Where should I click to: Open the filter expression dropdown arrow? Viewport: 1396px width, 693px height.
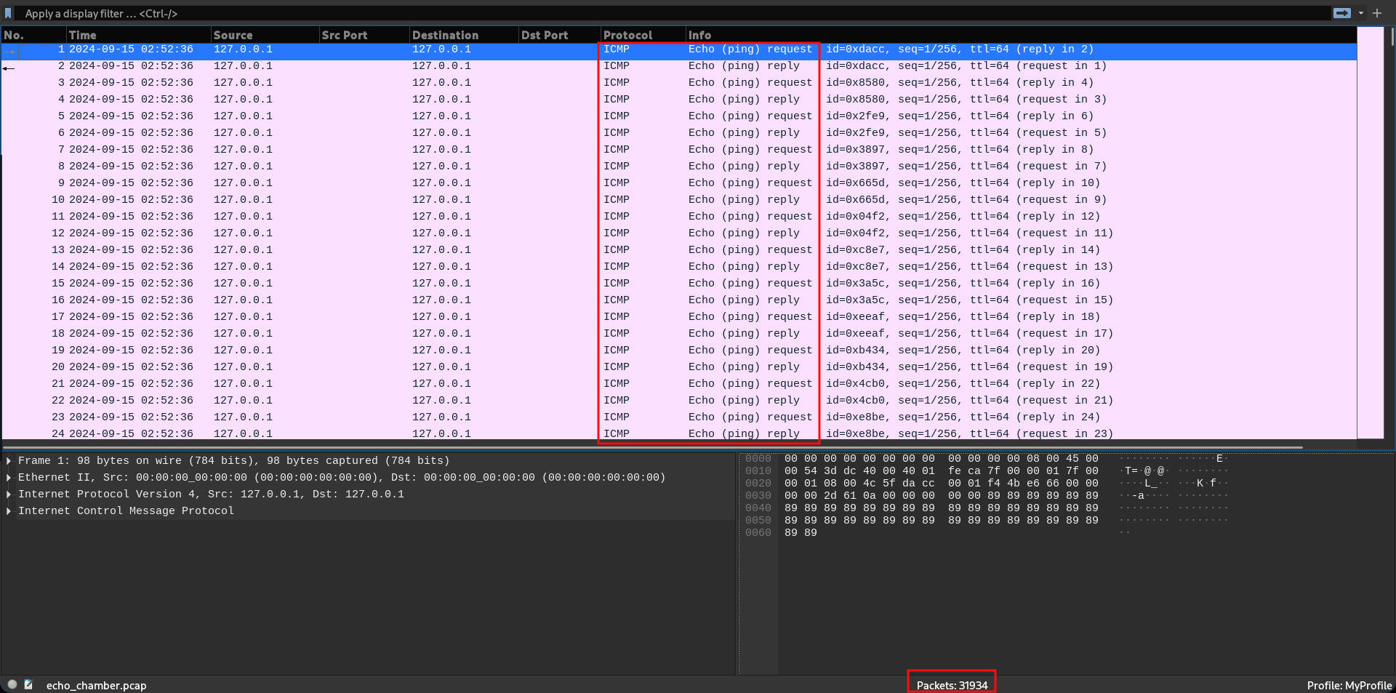tap(1361, 13)
